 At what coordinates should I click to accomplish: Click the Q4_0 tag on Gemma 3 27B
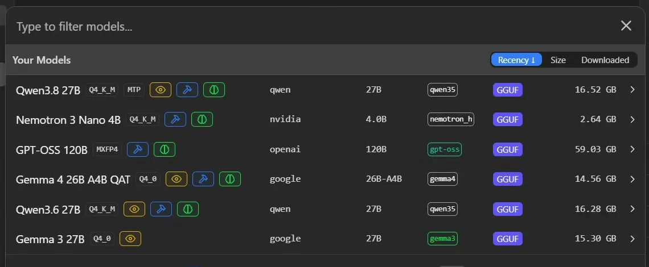click(x=102, y=239)
